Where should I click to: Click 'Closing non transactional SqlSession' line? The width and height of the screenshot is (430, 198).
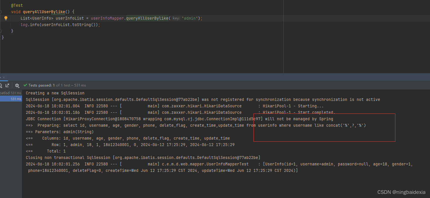point(143,158)
